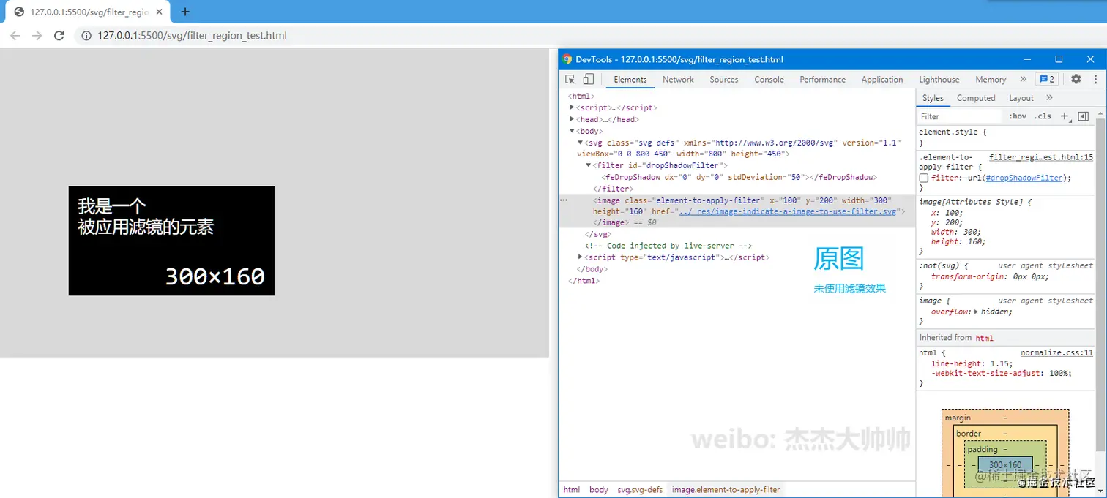This screenshot has width=1107, height=498.
Task: Select html in the breadcrumb bar
Action: coord(571,490)
